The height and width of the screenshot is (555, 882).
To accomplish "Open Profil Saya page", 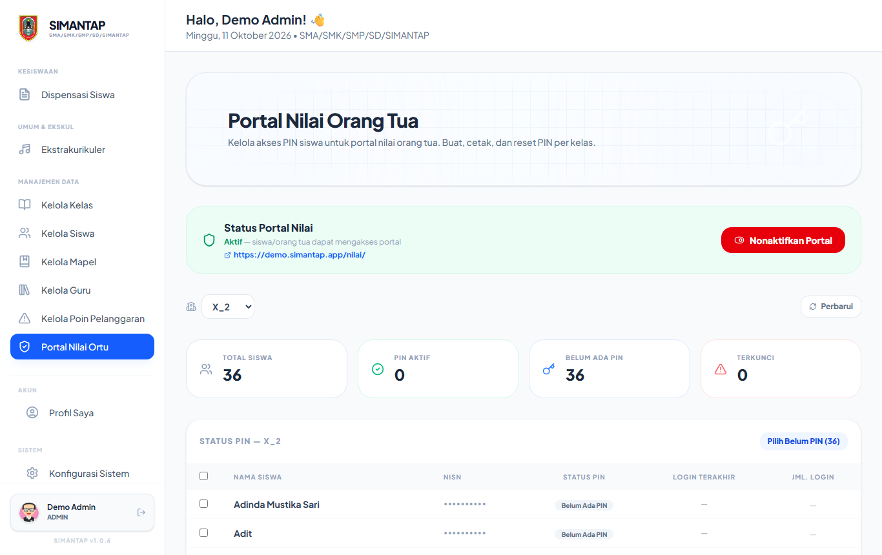I will (x=82, y=412).
